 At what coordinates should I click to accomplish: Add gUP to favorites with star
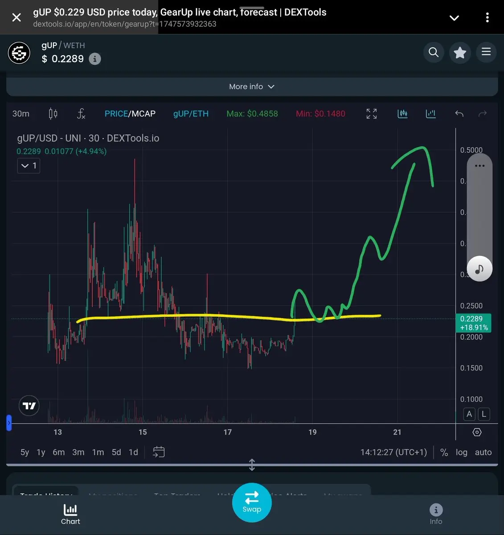click(460, 53)
